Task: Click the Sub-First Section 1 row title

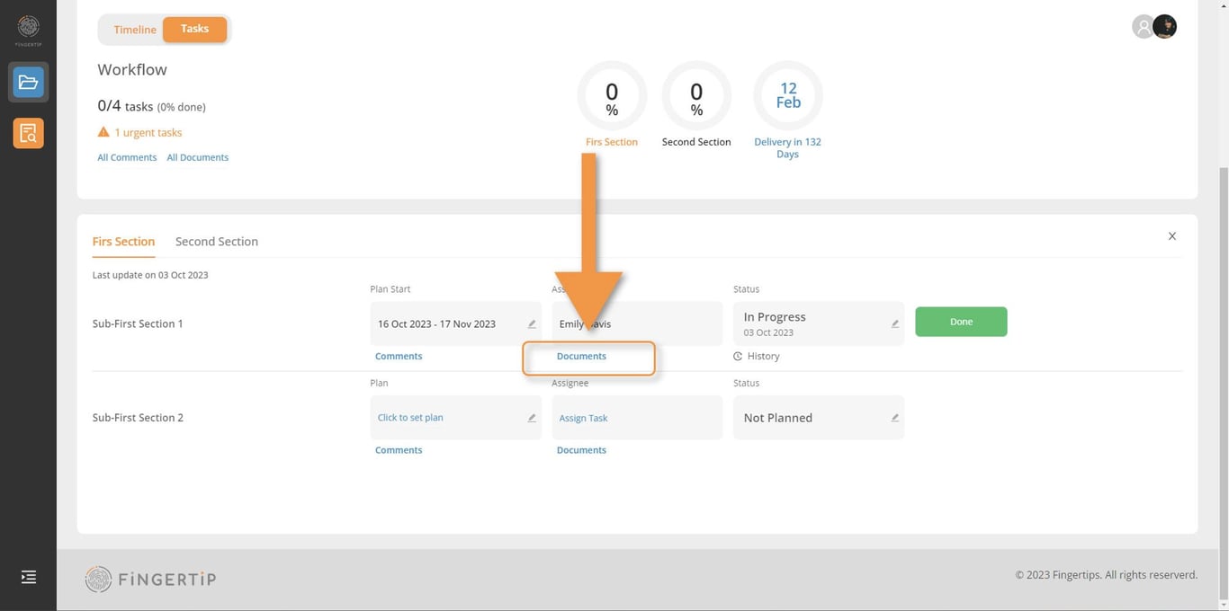Action: pos(138,323)
